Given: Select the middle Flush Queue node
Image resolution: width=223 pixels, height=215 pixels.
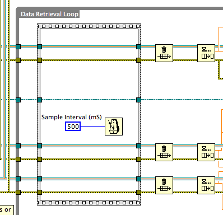Looking at the screenshot, I should [x=164, y=152].
